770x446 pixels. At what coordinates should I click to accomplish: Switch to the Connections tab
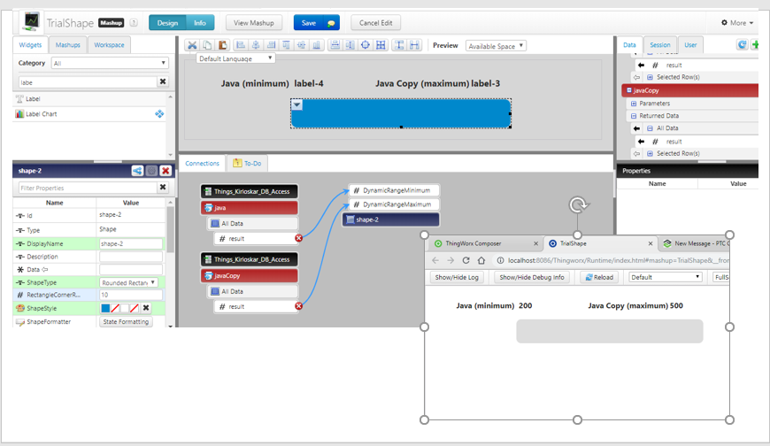[203, 163]
